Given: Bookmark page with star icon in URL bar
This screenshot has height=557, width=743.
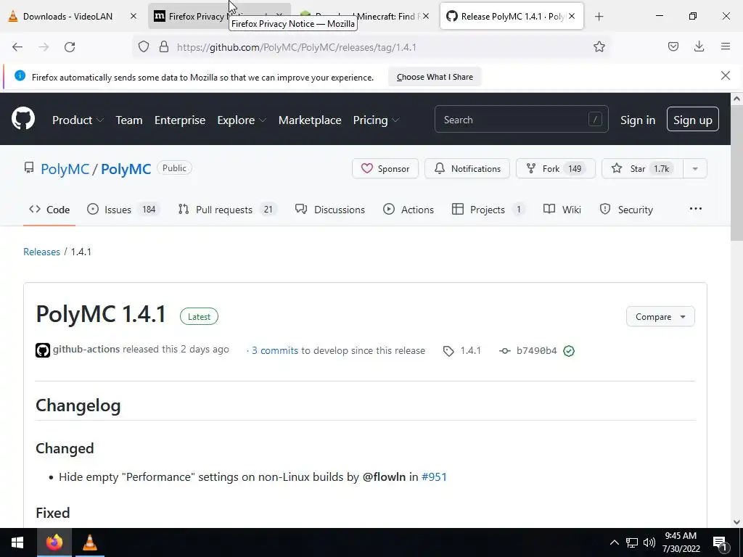Looking at the screenshot, I should tap(599, 46).
